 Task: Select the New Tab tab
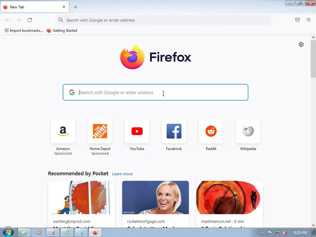(x=35, y=7)
